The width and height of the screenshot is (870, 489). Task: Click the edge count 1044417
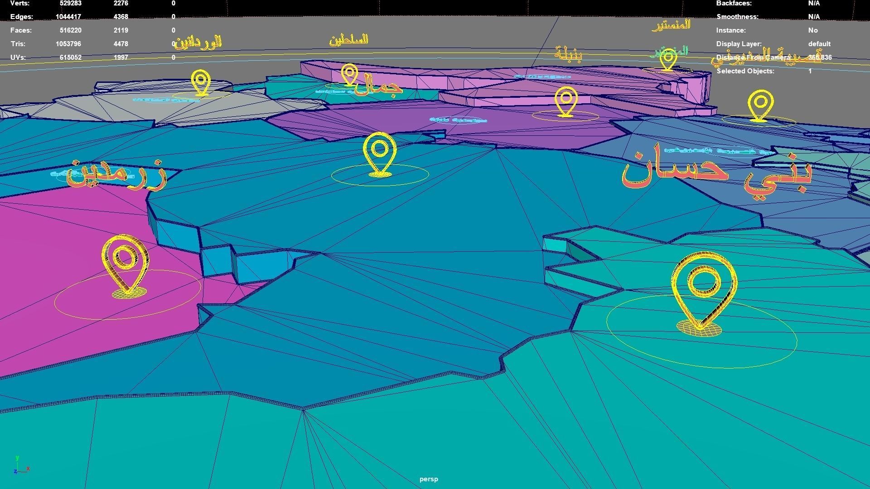[68, 17]
